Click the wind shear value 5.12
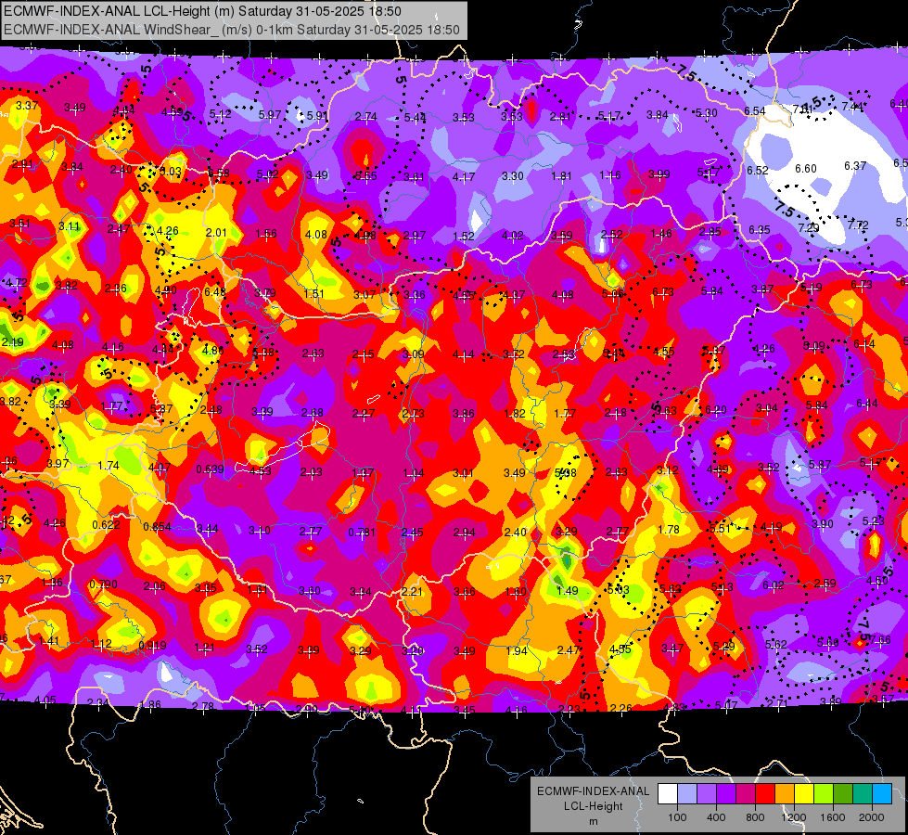The image size is (908, 835). coord(220,114)
